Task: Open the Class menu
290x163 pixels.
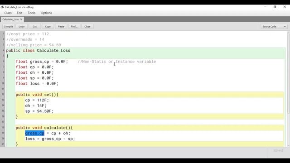Action: pos(8,13)
